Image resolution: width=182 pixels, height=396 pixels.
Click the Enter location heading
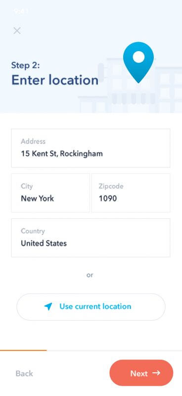pyautogui.click(x=55, y=80)
